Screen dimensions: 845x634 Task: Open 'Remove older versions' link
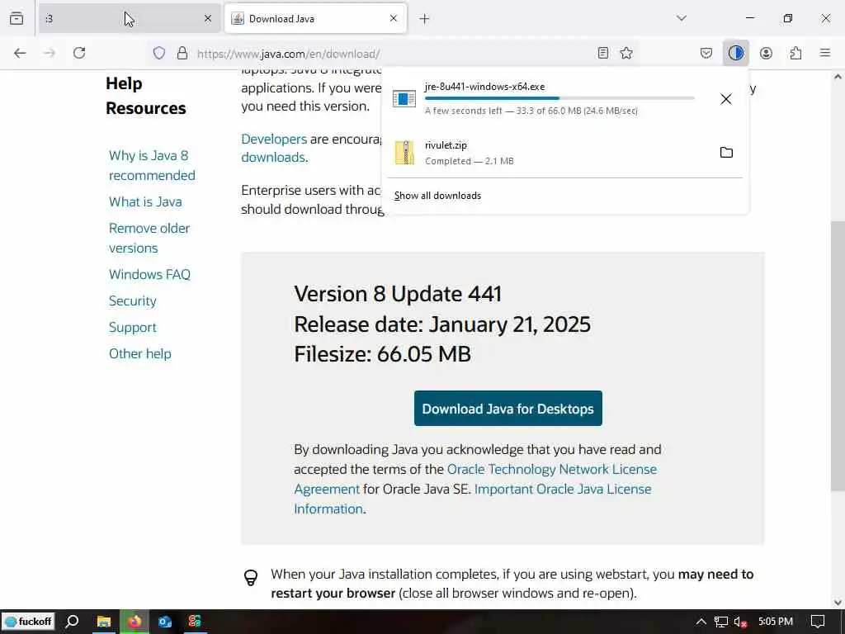(149, 238)
